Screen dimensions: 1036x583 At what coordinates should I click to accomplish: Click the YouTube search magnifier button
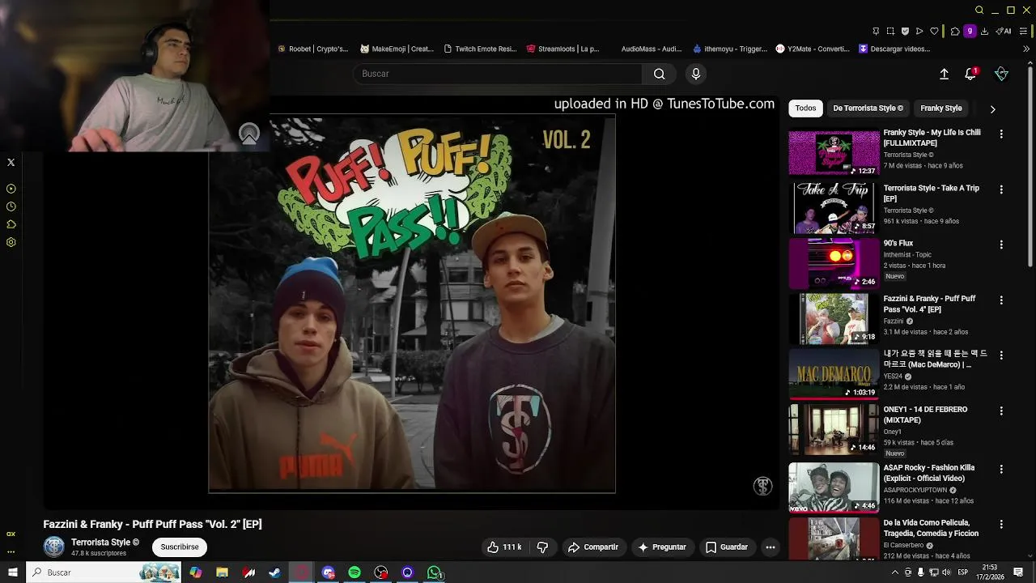pyautogui.click(x=659, y=74)
